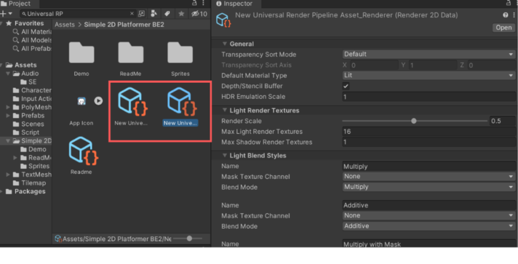Open the Transparency Sort Mode dropdown
Viewport: 518px width, 264px height.
click(428, 55)
